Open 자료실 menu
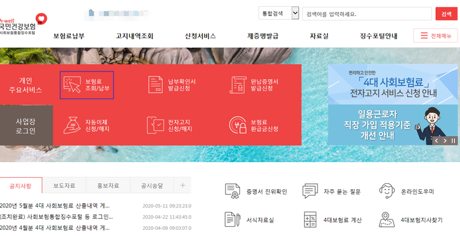This screenshot has height=236, width=460. [319, 36]
